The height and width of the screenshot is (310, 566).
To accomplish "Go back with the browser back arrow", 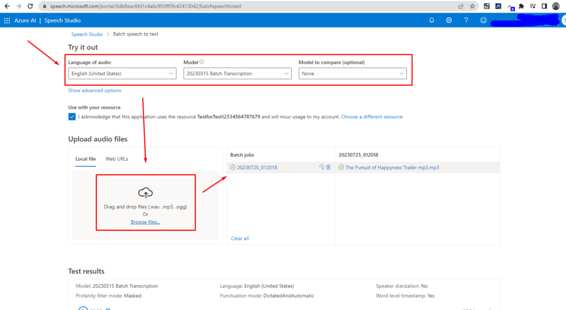I will [7, 6].
